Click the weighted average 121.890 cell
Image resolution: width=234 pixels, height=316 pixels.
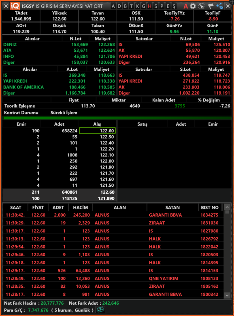[x=106, y=198]
